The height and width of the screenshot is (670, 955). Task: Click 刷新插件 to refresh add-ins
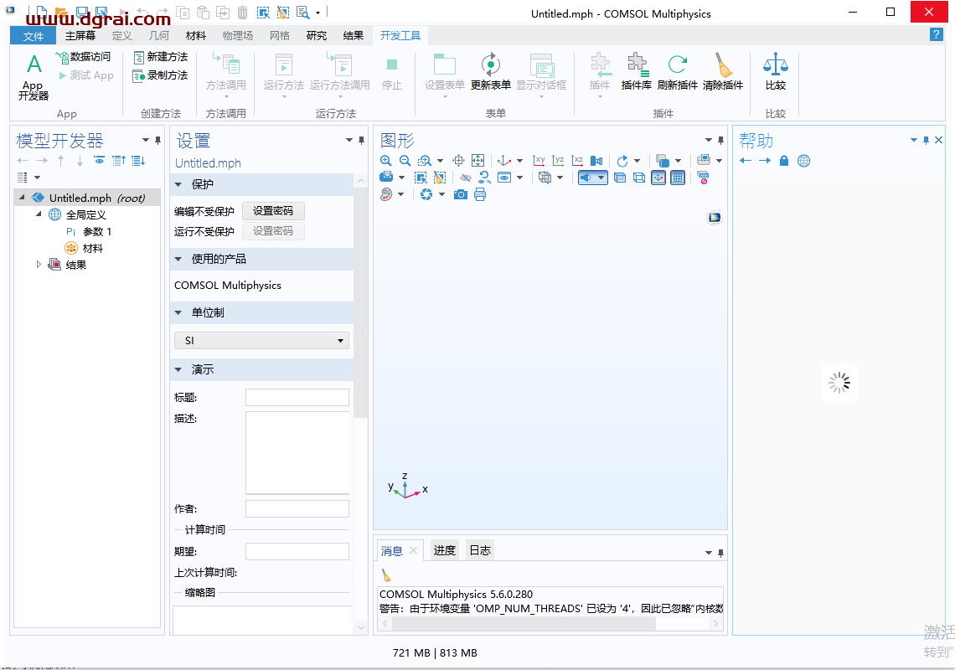pyautogui.click(x=677, y=72)
